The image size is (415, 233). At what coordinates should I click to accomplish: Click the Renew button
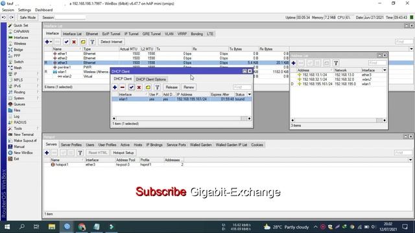[189, 87]
